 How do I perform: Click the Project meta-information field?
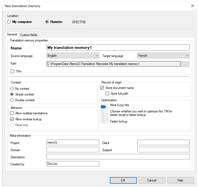coord(73,142)
